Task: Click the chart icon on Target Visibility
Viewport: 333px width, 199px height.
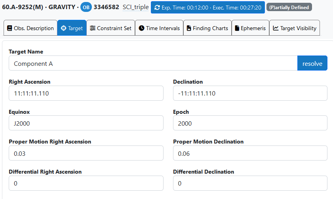Action: point(276,28)
